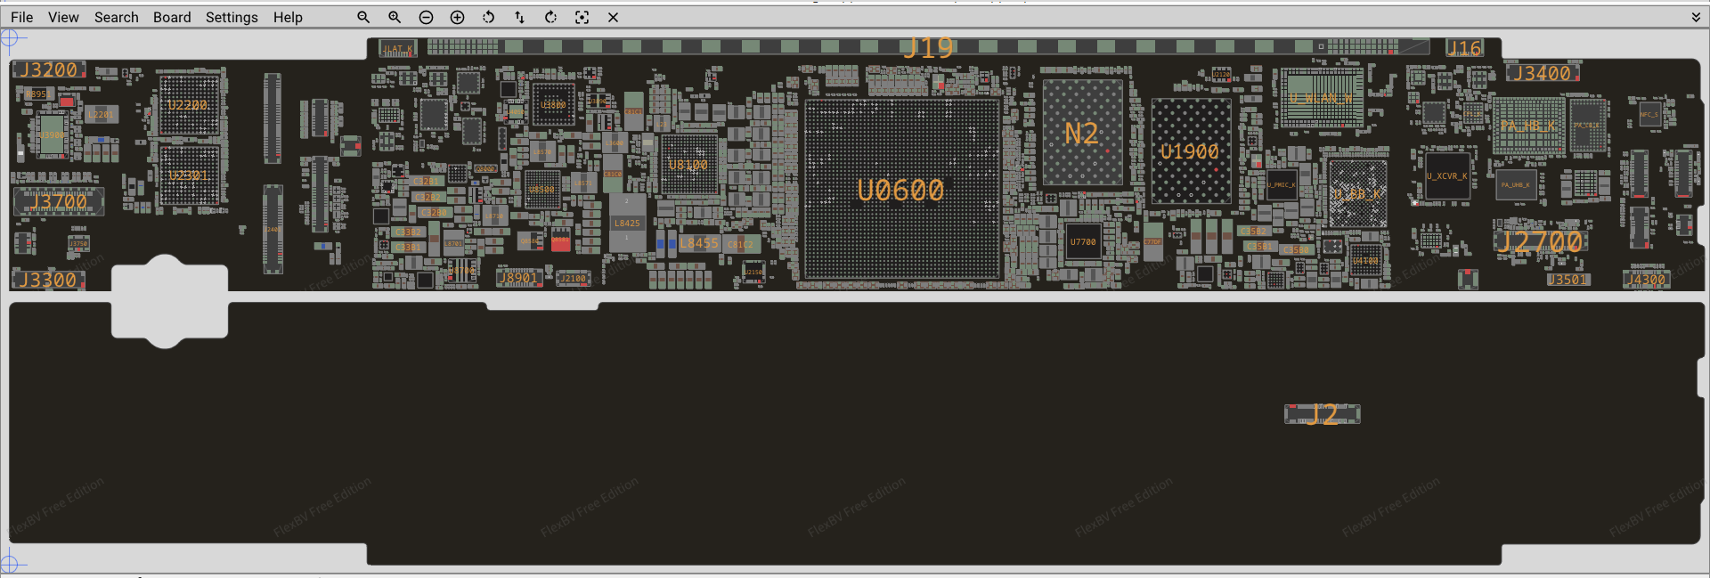Select the J2 connector on the lower board
This screenshot has width=1710, height=578.
1322,413
